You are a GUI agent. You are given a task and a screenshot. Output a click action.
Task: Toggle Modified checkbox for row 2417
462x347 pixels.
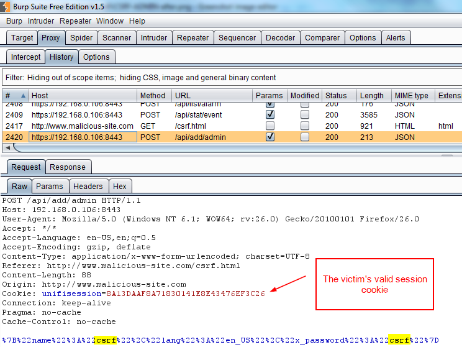(305, 126)
